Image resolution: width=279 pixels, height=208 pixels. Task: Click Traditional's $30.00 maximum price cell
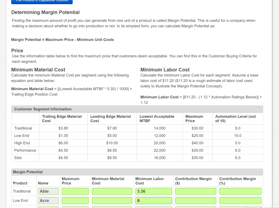pyautogui.click(x=197, y=128)
